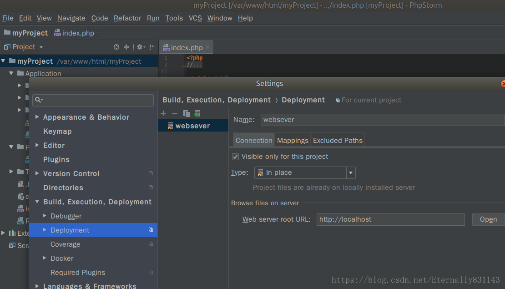
Task: Click project-level icon beside Directories
Action: 151,188
